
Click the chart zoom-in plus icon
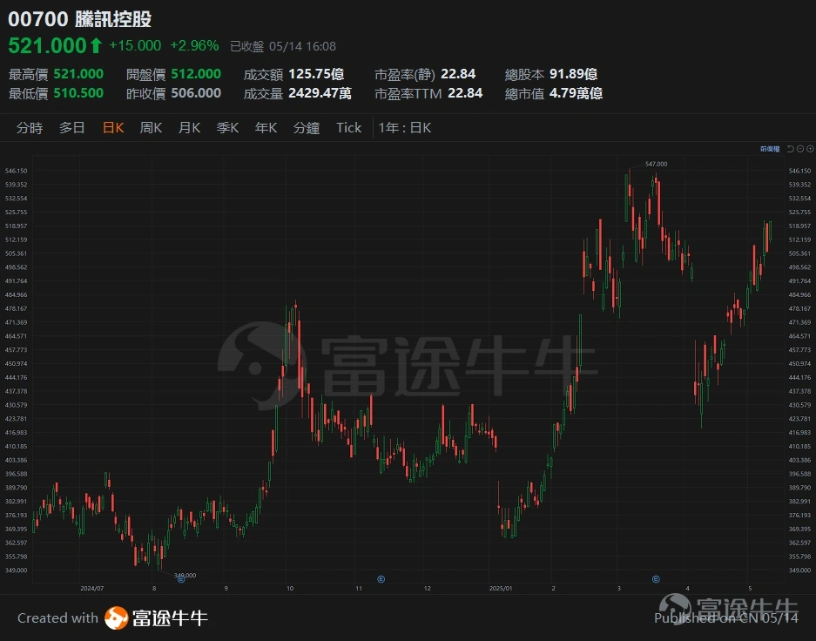pos(810,149)
